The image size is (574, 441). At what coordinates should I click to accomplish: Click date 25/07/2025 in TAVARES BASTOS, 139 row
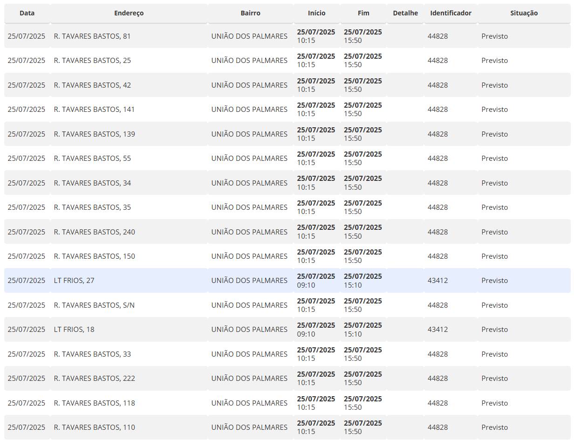[27, 134]
